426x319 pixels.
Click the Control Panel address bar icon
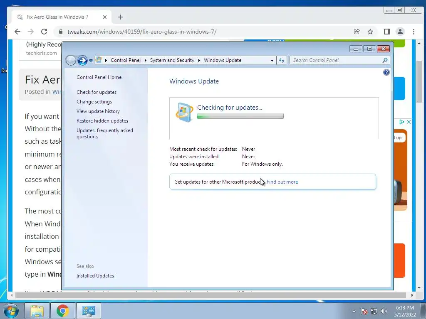coord(99,60)
